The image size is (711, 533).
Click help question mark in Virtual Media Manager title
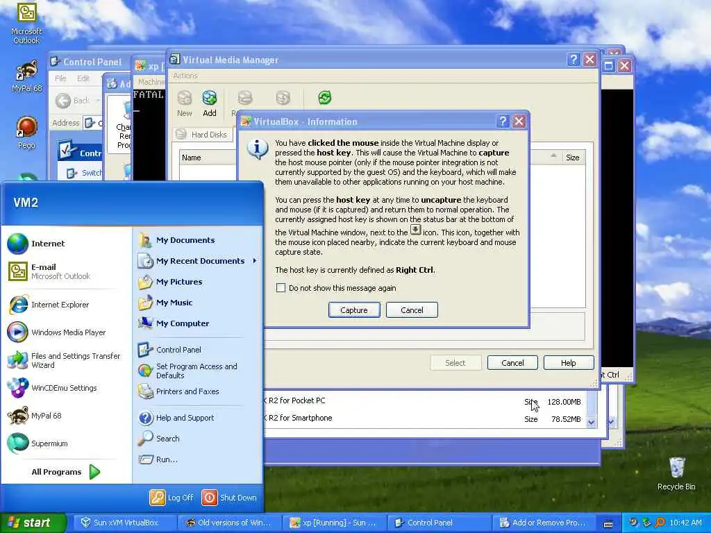(573, 60)
